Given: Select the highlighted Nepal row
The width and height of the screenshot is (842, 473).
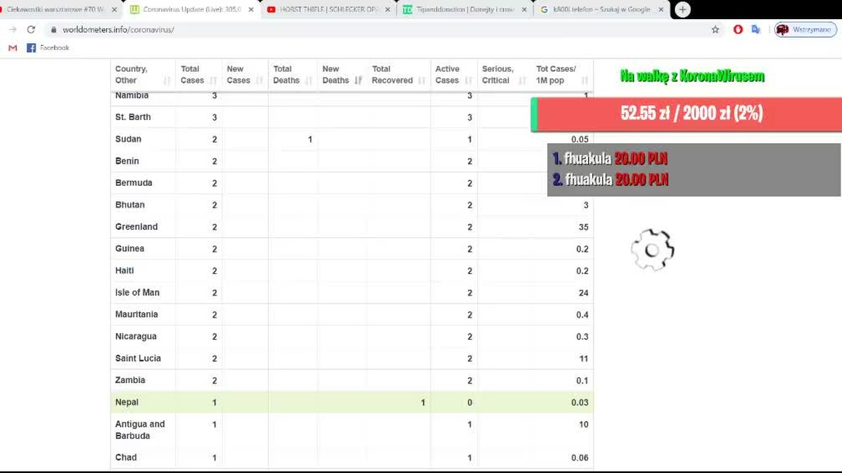Looking at the screenshot, I should [x=352, y=402].
